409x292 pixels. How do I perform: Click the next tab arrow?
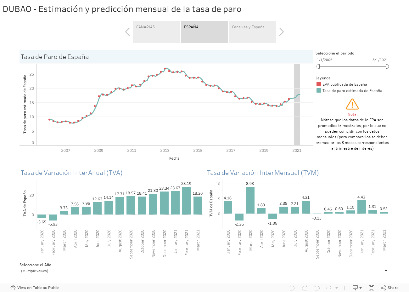[281, 32]
